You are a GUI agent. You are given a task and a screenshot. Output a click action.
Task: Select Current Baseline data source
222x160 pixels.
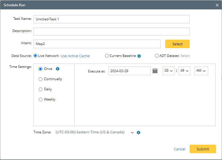[107, 56]
